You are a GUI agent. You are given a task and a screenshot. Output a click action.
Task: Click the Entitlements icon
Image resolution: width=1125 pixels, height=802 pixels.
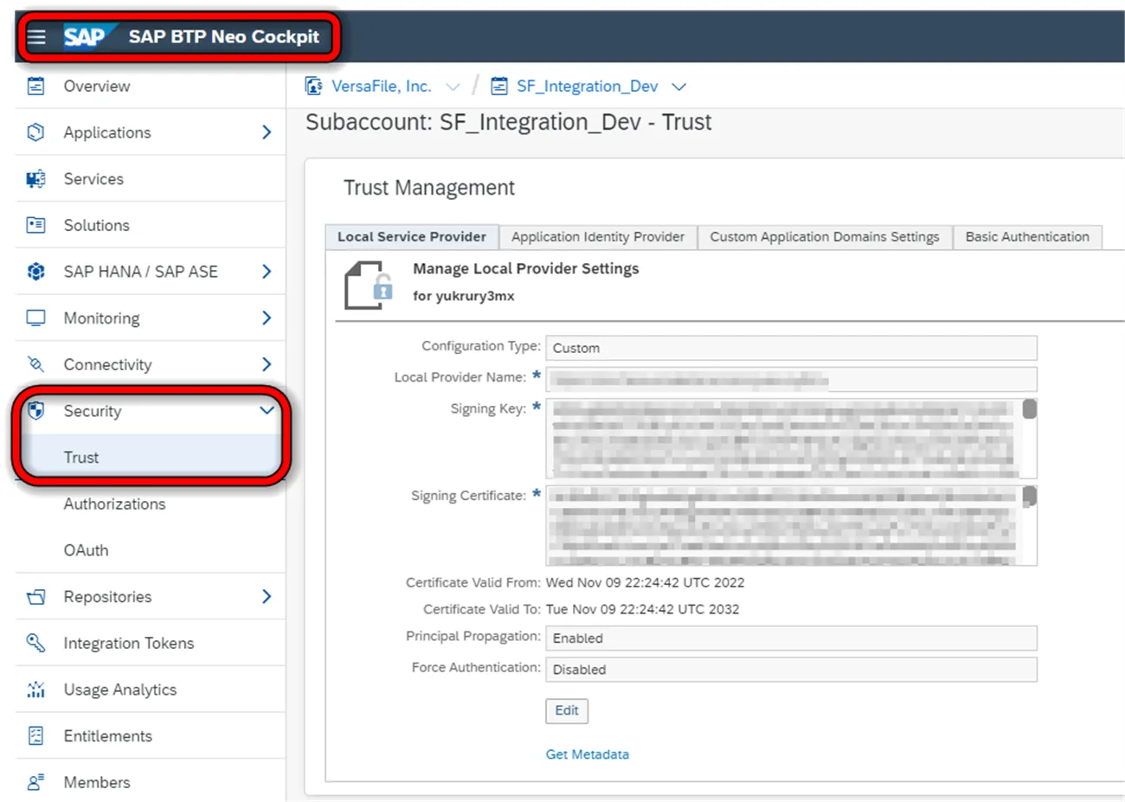click(35, 735)
